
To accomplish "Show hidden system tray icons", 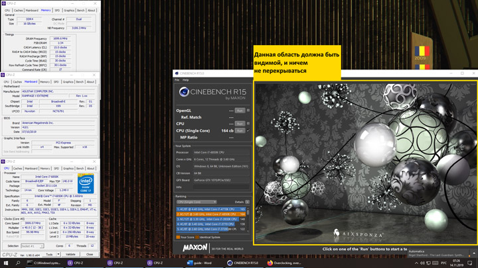I will (x=416, y=263).
